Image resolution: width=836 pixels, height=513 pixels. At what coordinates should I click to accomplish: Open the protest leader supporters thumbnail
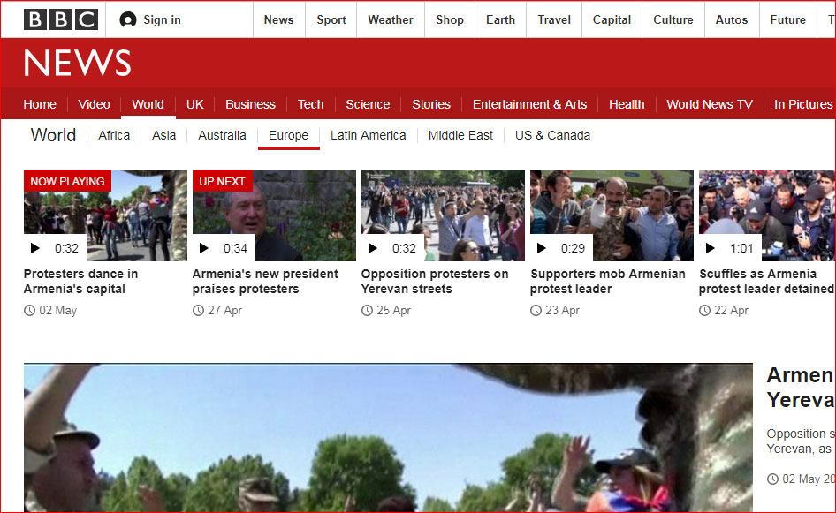click(x=612, y=215)
